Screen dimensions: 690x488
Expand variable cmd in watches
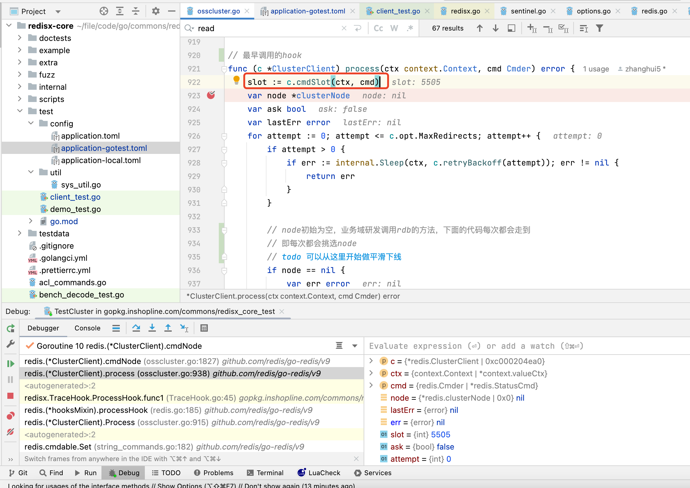coord(371,385)
